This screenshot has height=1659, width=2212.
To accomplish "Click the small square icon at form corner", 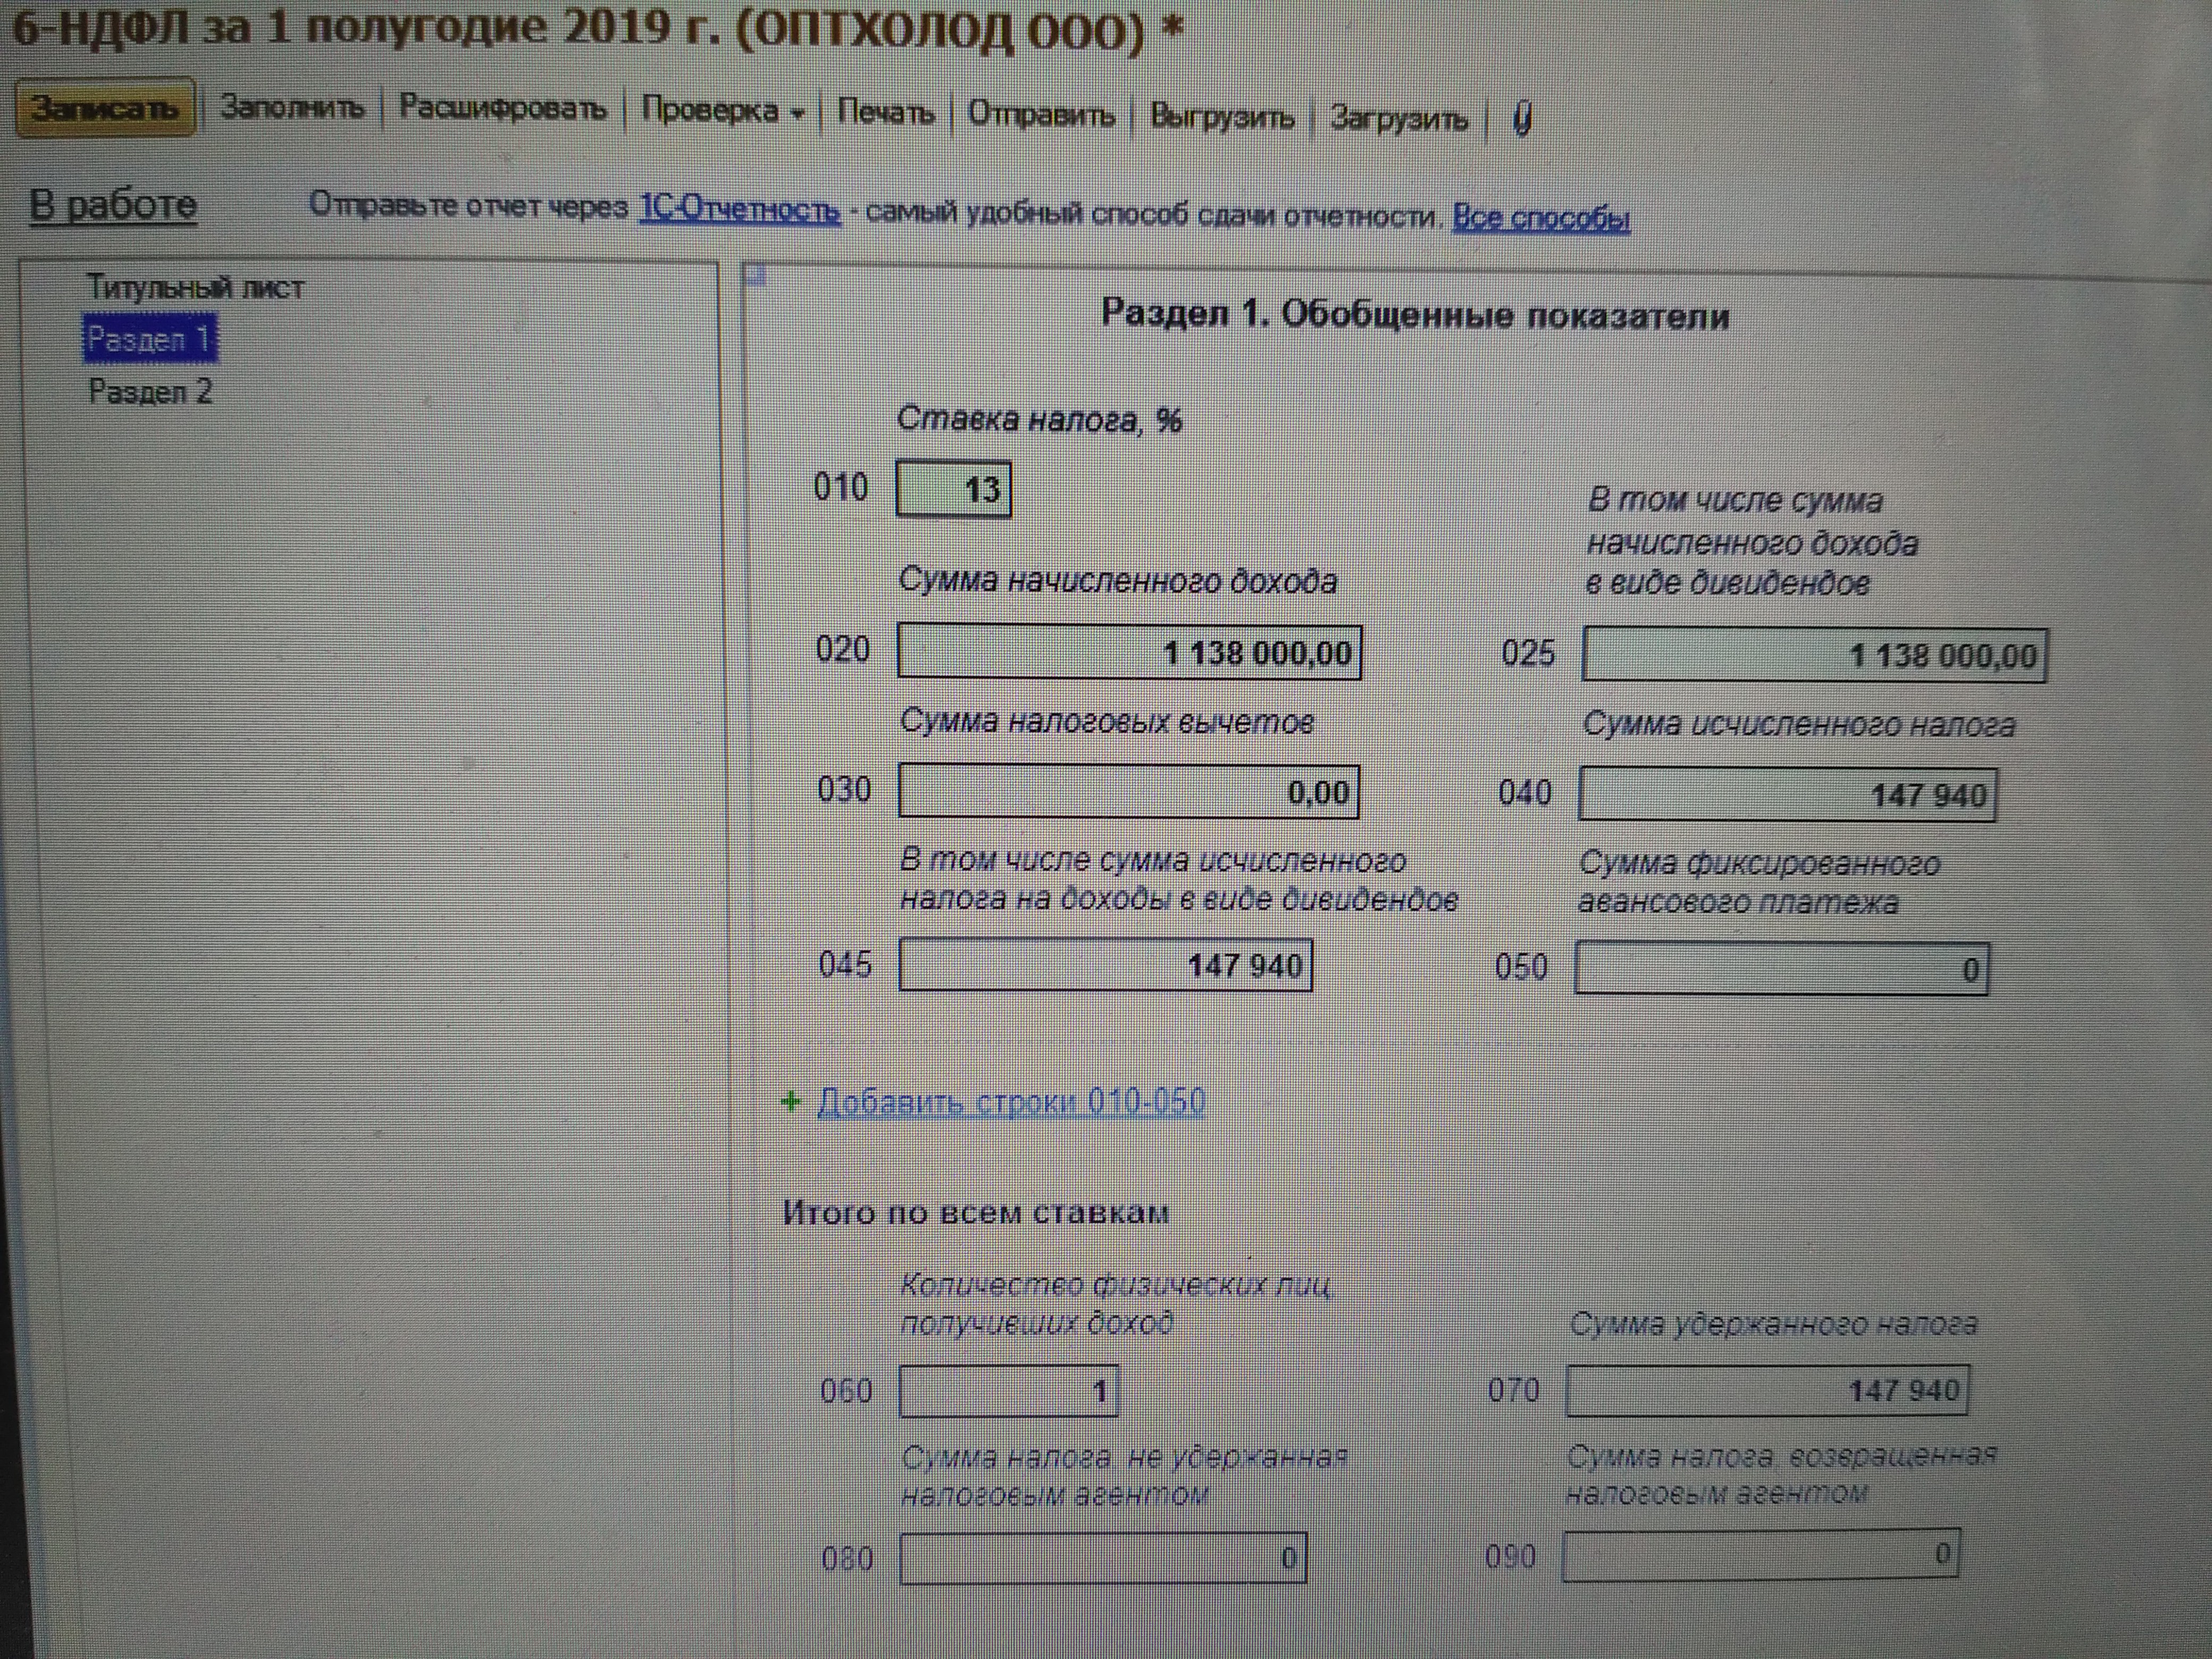I will click(757, 276).
